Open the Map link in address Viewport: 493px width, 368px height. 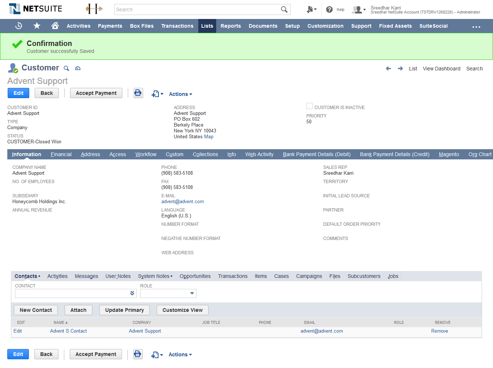click(209, 137)
